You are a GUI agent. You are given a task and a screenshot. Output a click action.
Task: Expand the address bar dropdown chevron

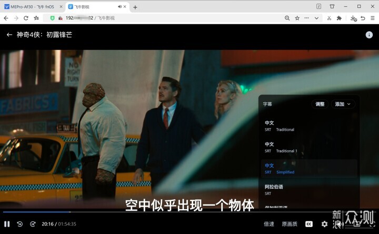click(x=316, y=18)
